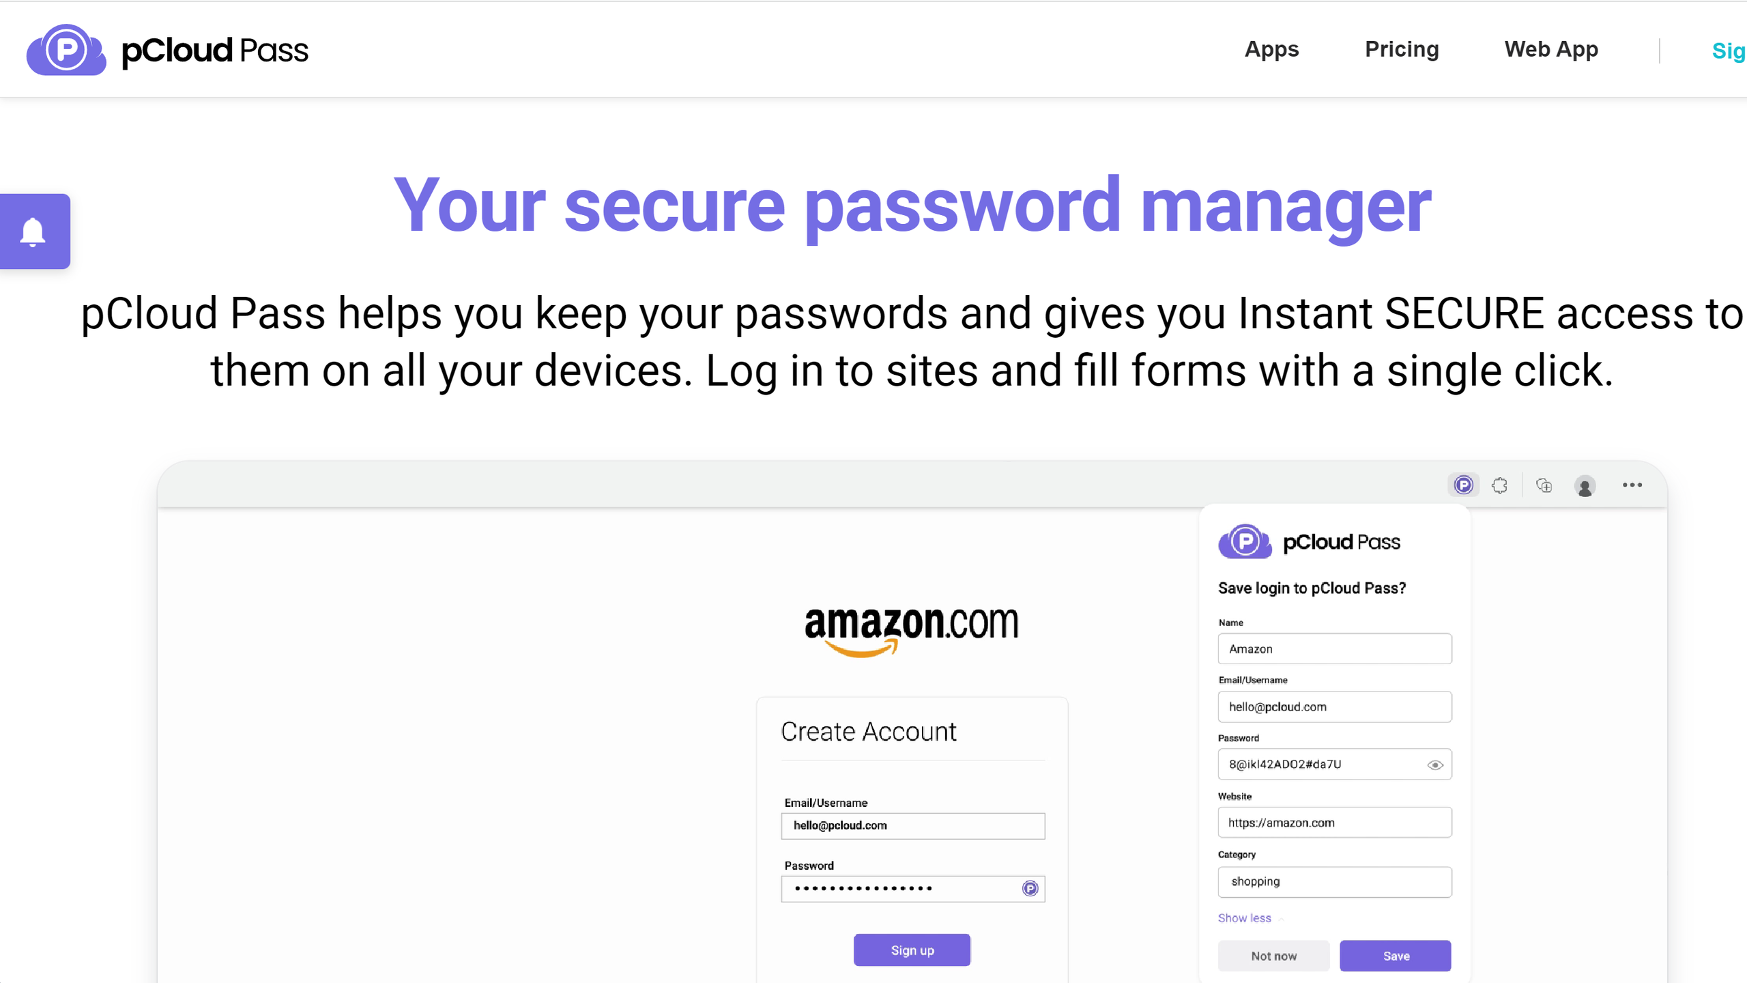This screenshot has width=1747, height=983.
Task: Click the add-tab collections icon
Action: [1544, 485]
